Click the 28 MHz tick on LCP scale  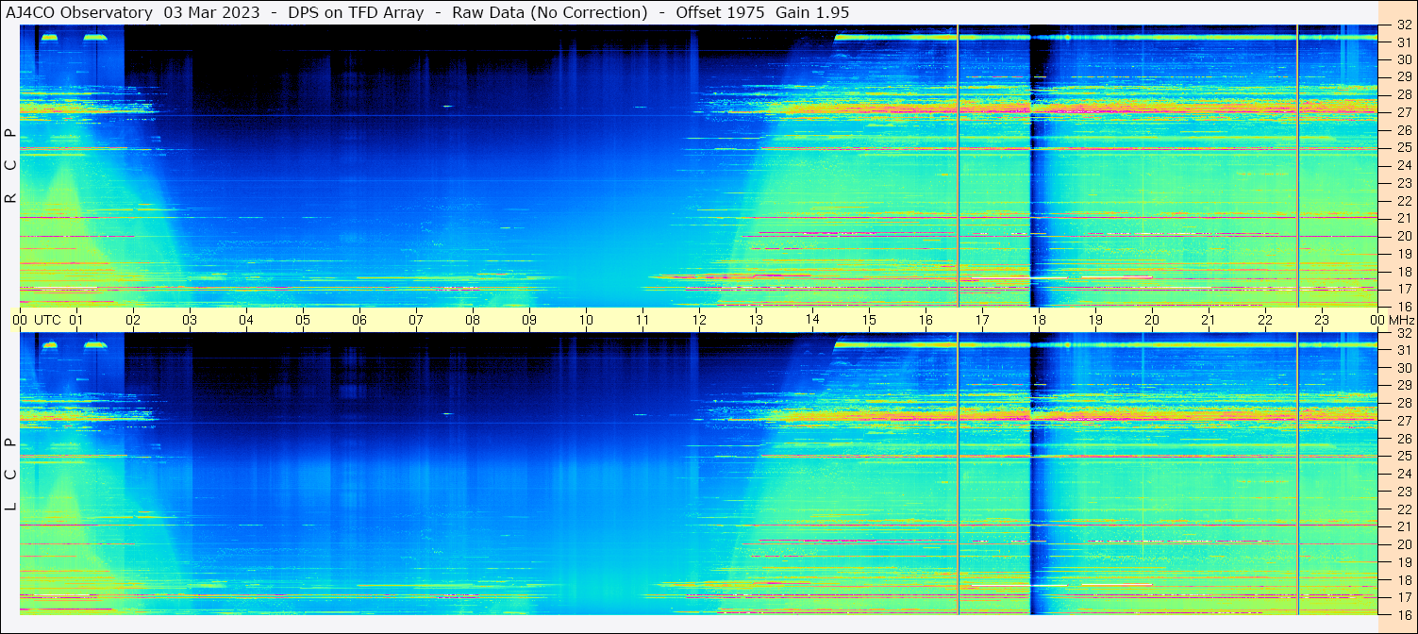1403,403
